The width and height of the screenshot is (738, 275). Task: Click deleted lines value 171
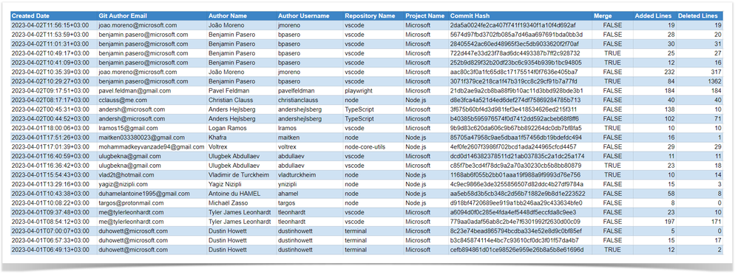click(x=717, y=222)
